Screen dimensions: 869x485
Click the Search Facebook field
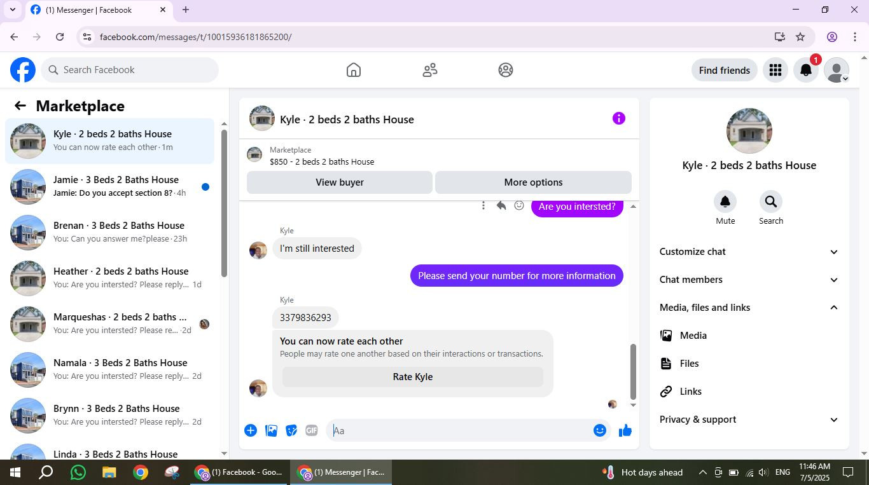tap(130, 70)
